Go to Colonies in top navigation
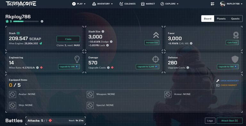Screen dimensions: 246x126 [x=127, y=4]
